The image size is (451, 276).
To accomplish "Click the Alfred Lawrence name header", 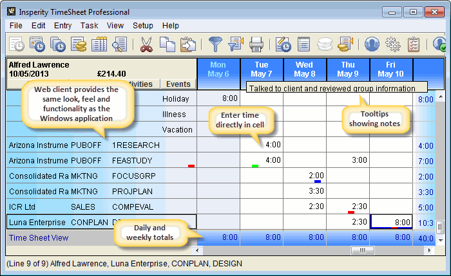I will click(x=39, y=64).
